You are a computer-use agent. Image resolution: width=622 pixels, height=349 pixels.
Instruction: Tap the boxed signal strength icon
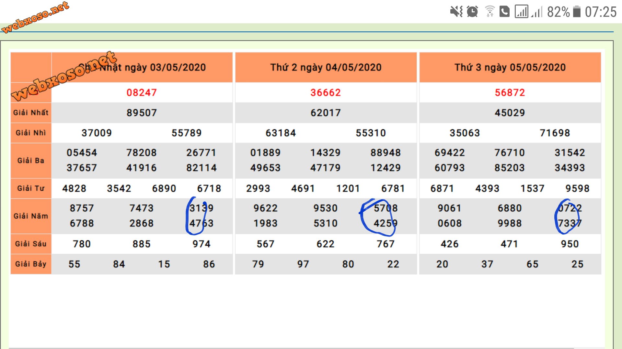coord(521,12)
